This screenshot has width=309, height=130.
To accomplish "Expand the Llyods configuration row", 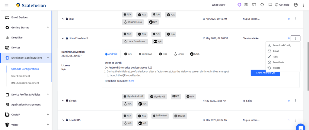I will [63, 101].
